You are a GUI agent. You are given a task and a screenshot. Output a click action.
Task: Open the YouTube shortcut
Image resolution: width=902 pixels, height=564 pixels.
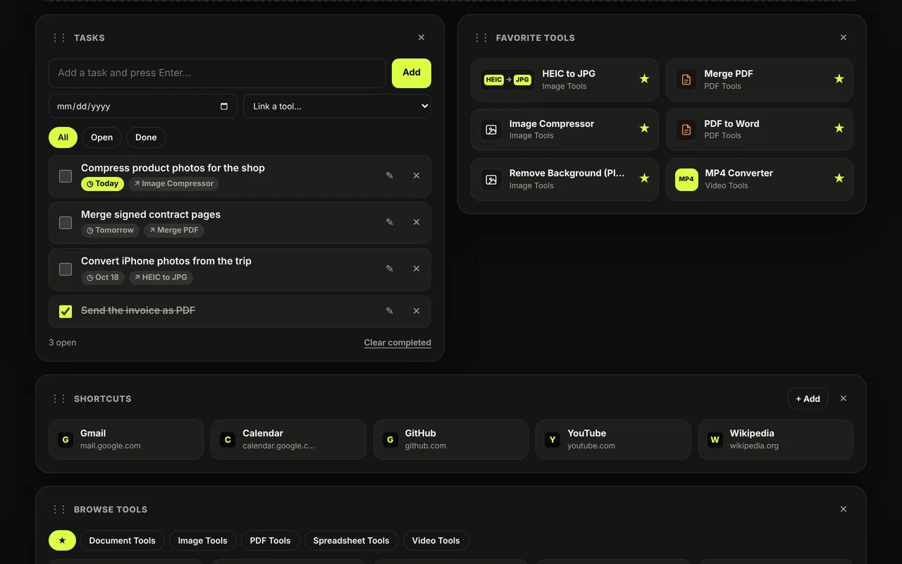click(613, 440)
